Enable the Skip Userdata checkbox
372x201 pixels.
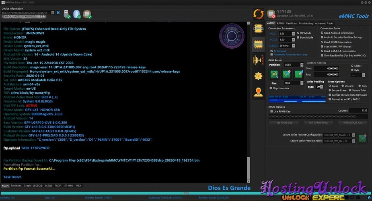pyautogui.click(x=271, y=88)
